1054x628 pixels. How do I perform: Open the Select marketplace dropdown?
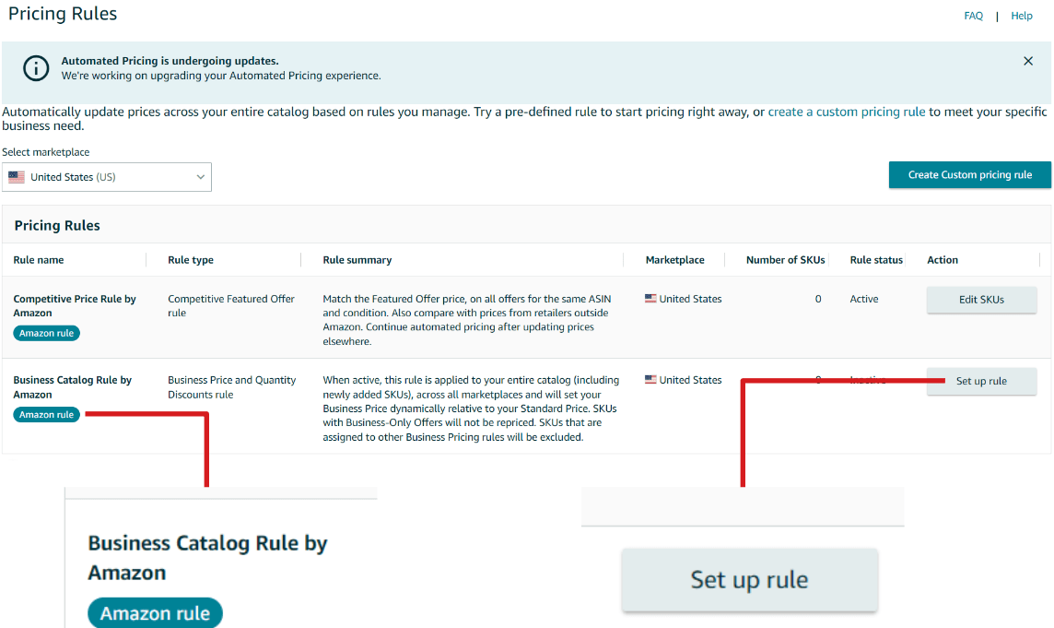pyautogui.click(x=107, y=176)
